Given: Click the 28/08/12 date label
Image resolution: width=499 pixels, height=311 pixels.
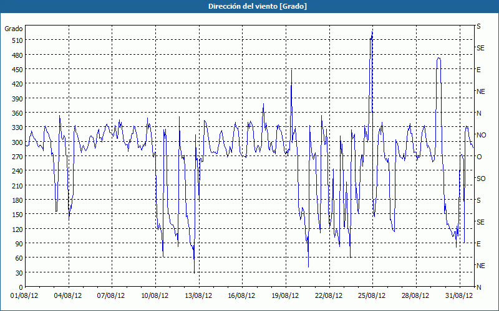Looking at the screenshot, I should point(415,296).
